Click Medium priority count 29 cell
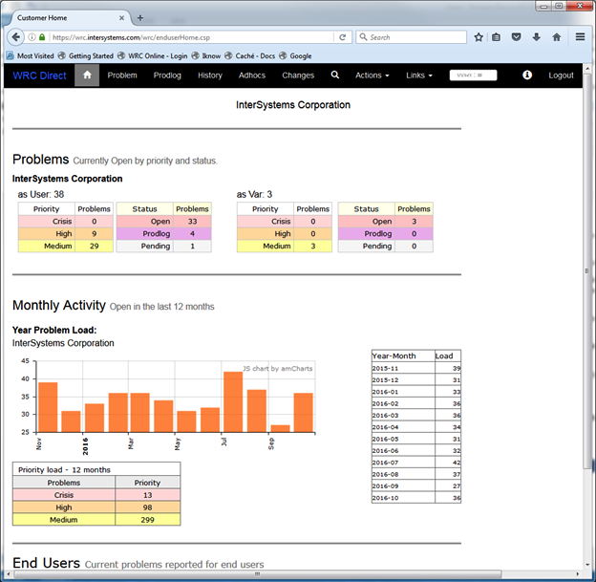 (x=94, y=247)
